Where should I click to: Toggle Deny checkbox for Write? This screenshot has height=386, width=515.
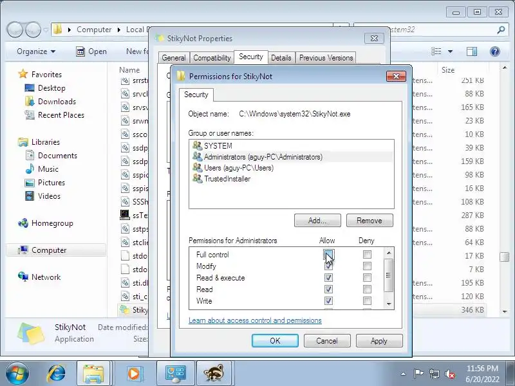pyautogui.click(x=367, y=300)
